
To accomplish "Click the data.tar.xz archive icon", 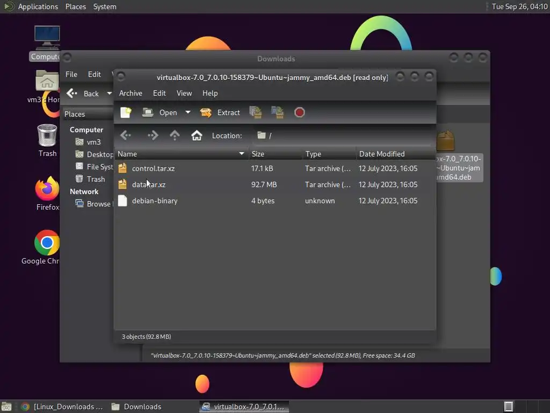I will [x=122, y=184].
